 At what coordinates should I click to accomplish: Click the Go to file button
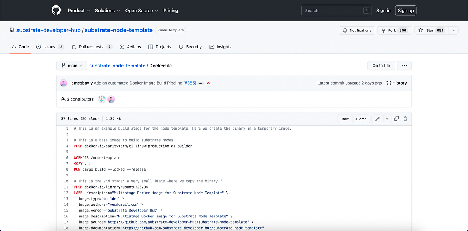381,66
